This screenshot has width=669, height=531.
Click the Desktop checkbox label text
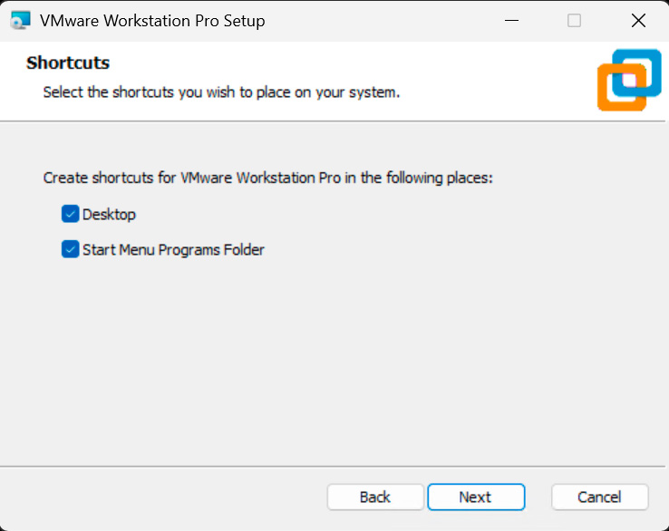point(109,215)
